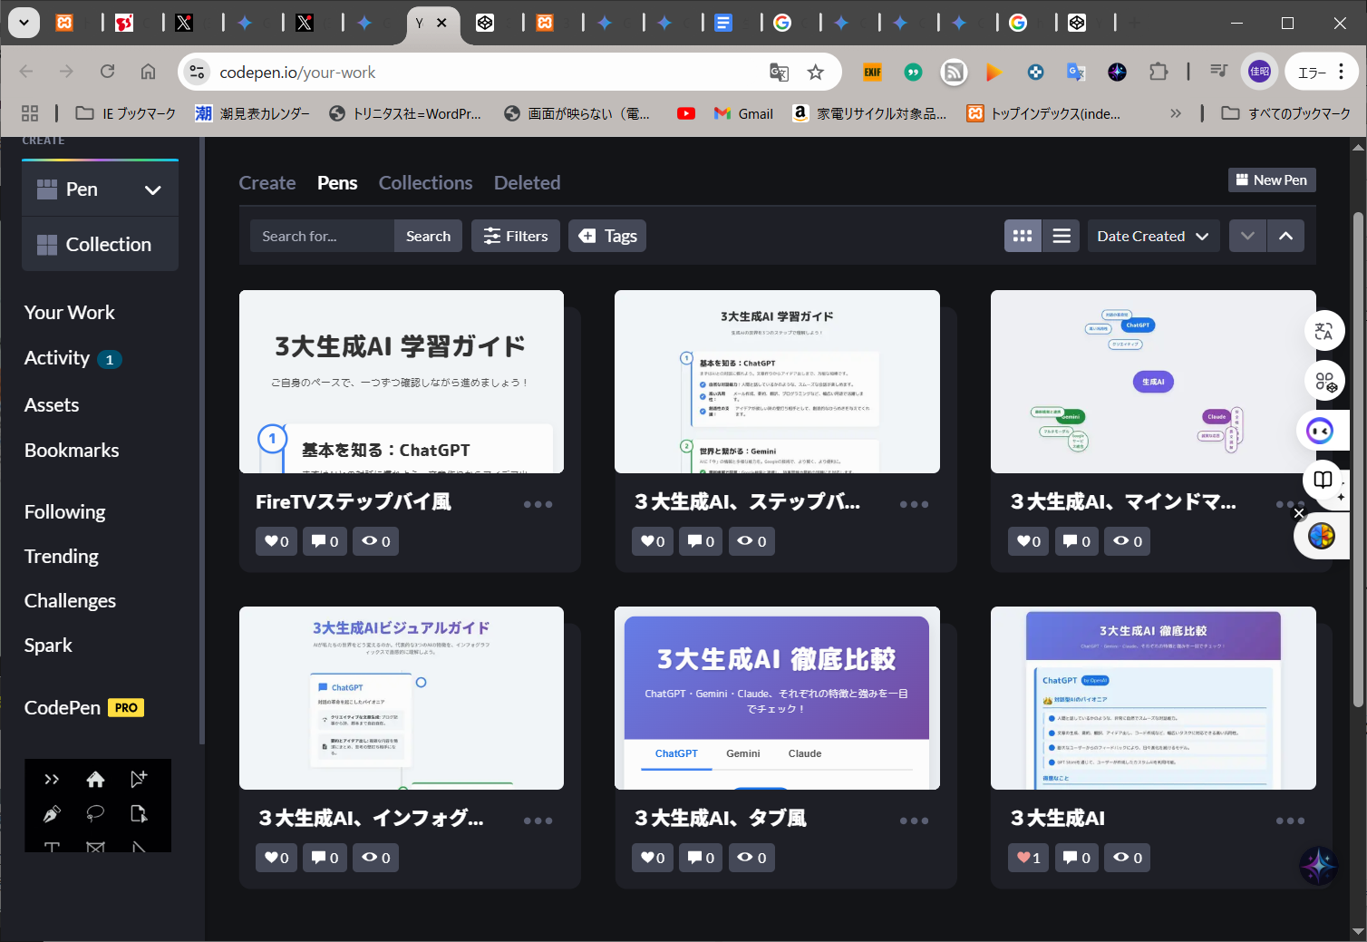Go to Following feed
This screenshot has width=1367, height=942.
tap(64, 512)
